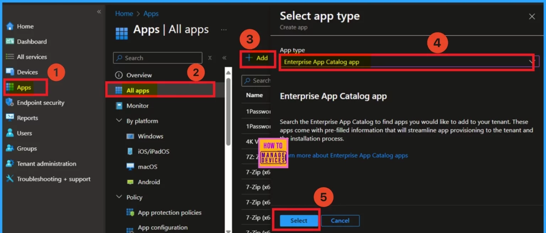546x233 pixels.
Task: Click the Apps grid icon in the sidebar
Action: coord(10,87)
